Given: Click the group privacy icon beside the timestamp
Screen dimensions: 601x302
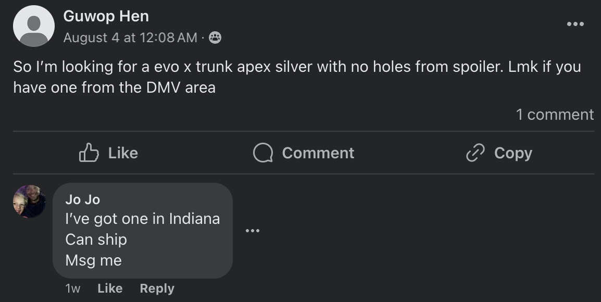Looking at the screenshot, I should (x=215, y=37).
